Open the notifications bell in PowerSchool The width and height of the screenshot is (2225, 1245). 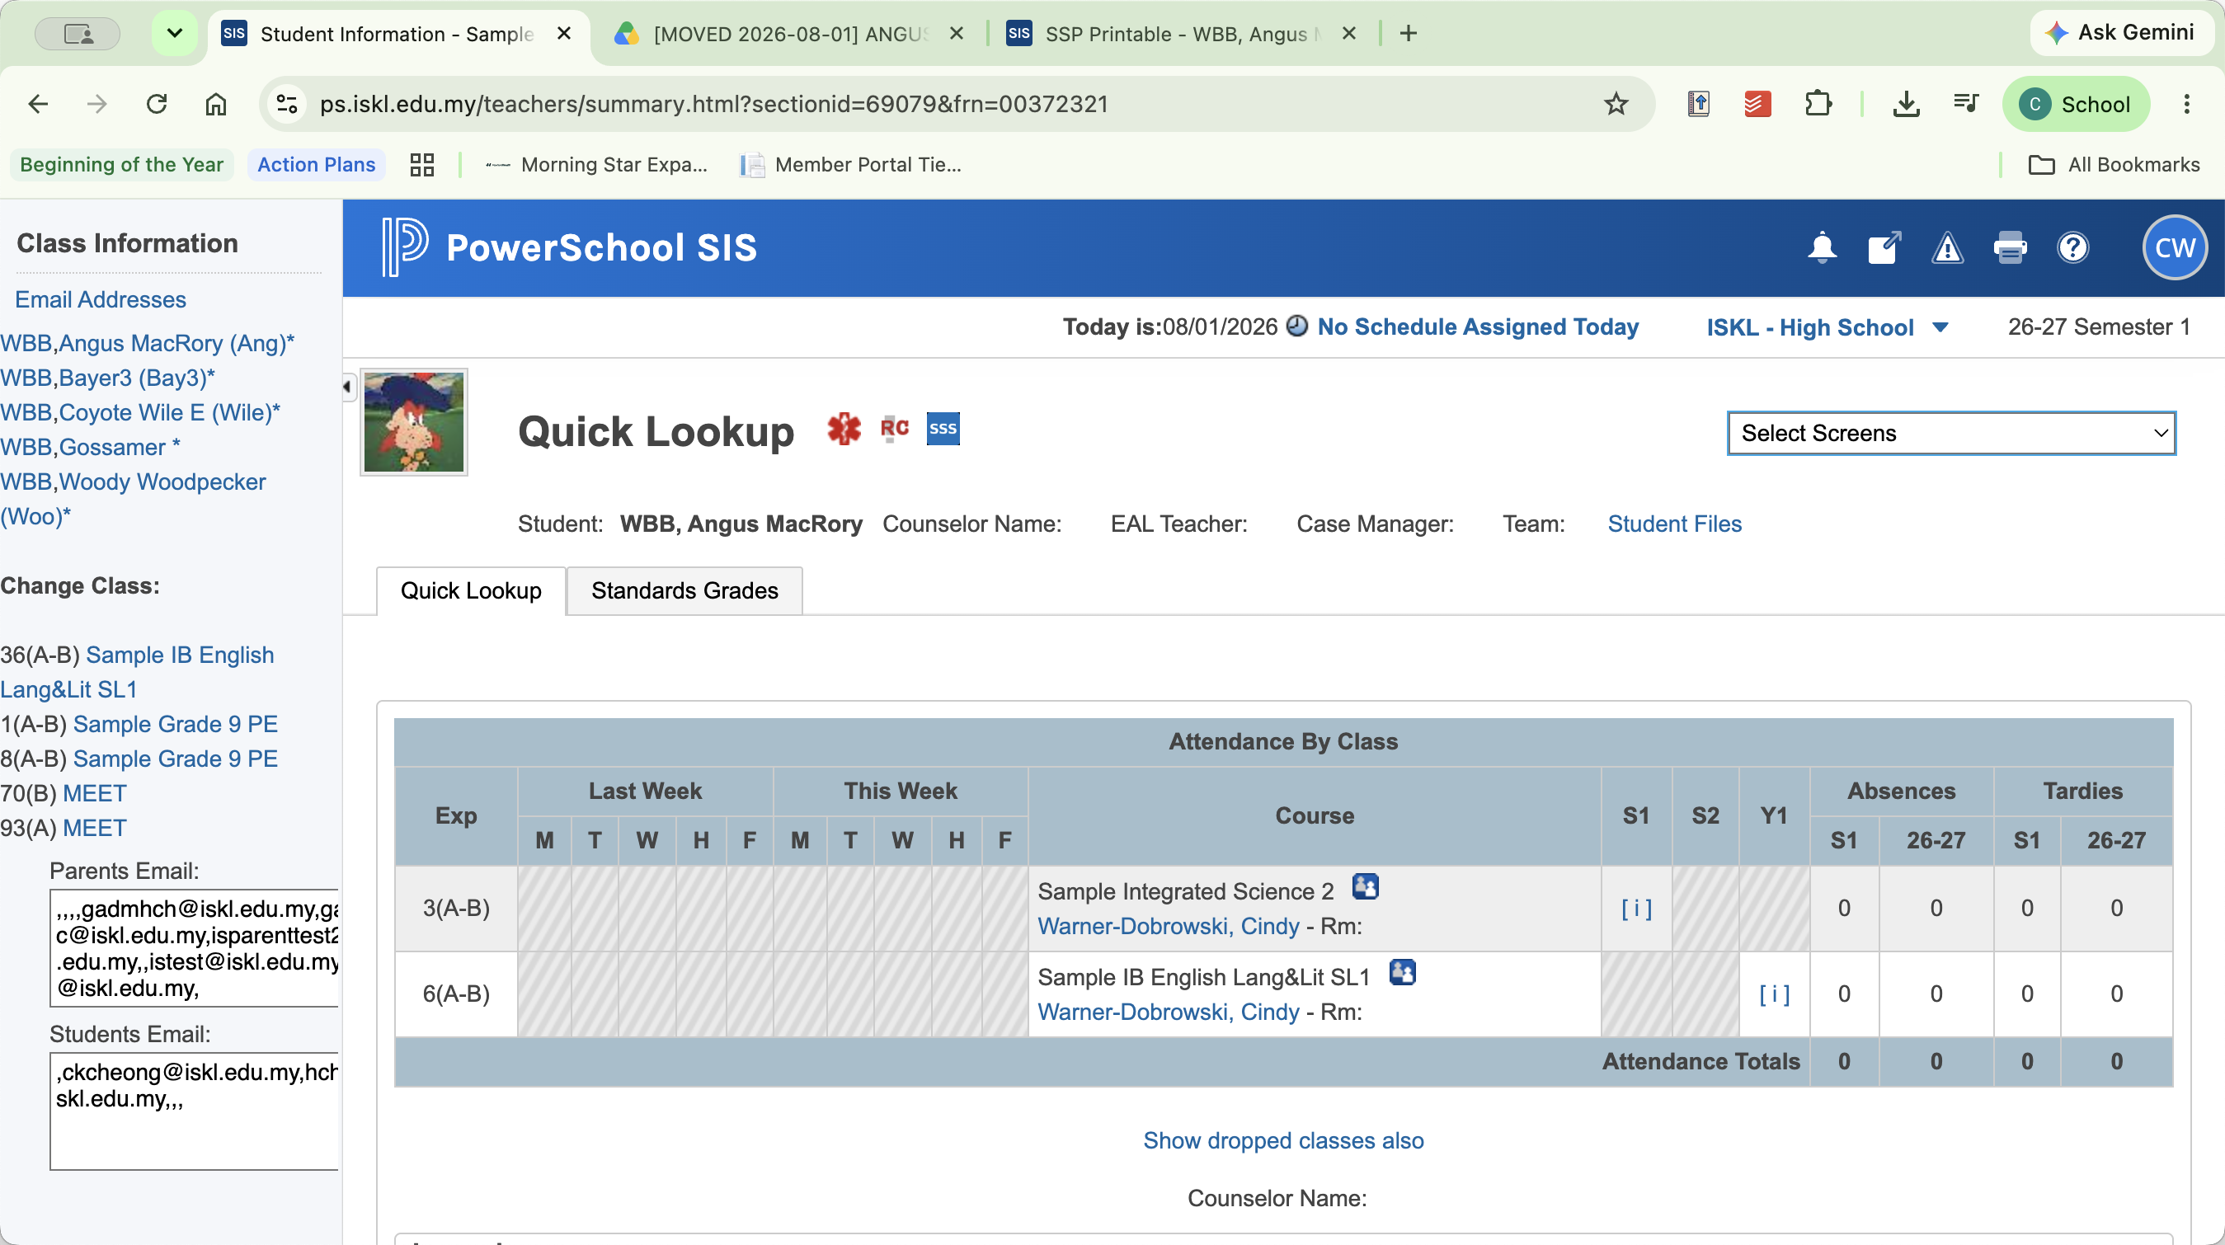pyautogui.click(x=1822, y=248)
